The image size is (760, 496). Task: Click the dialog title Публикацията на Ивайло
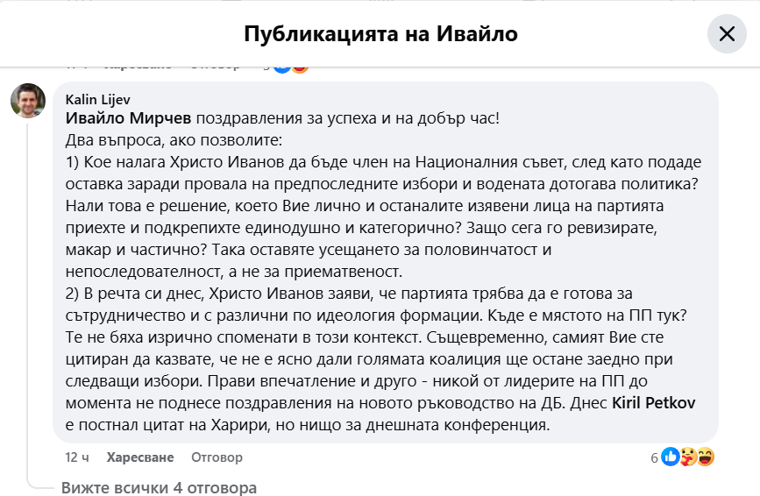tap(380, 34)
